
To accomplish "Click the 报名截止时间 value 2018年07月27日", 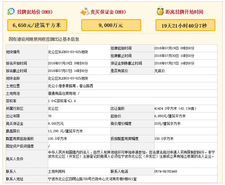I will [x=68, y=71].
